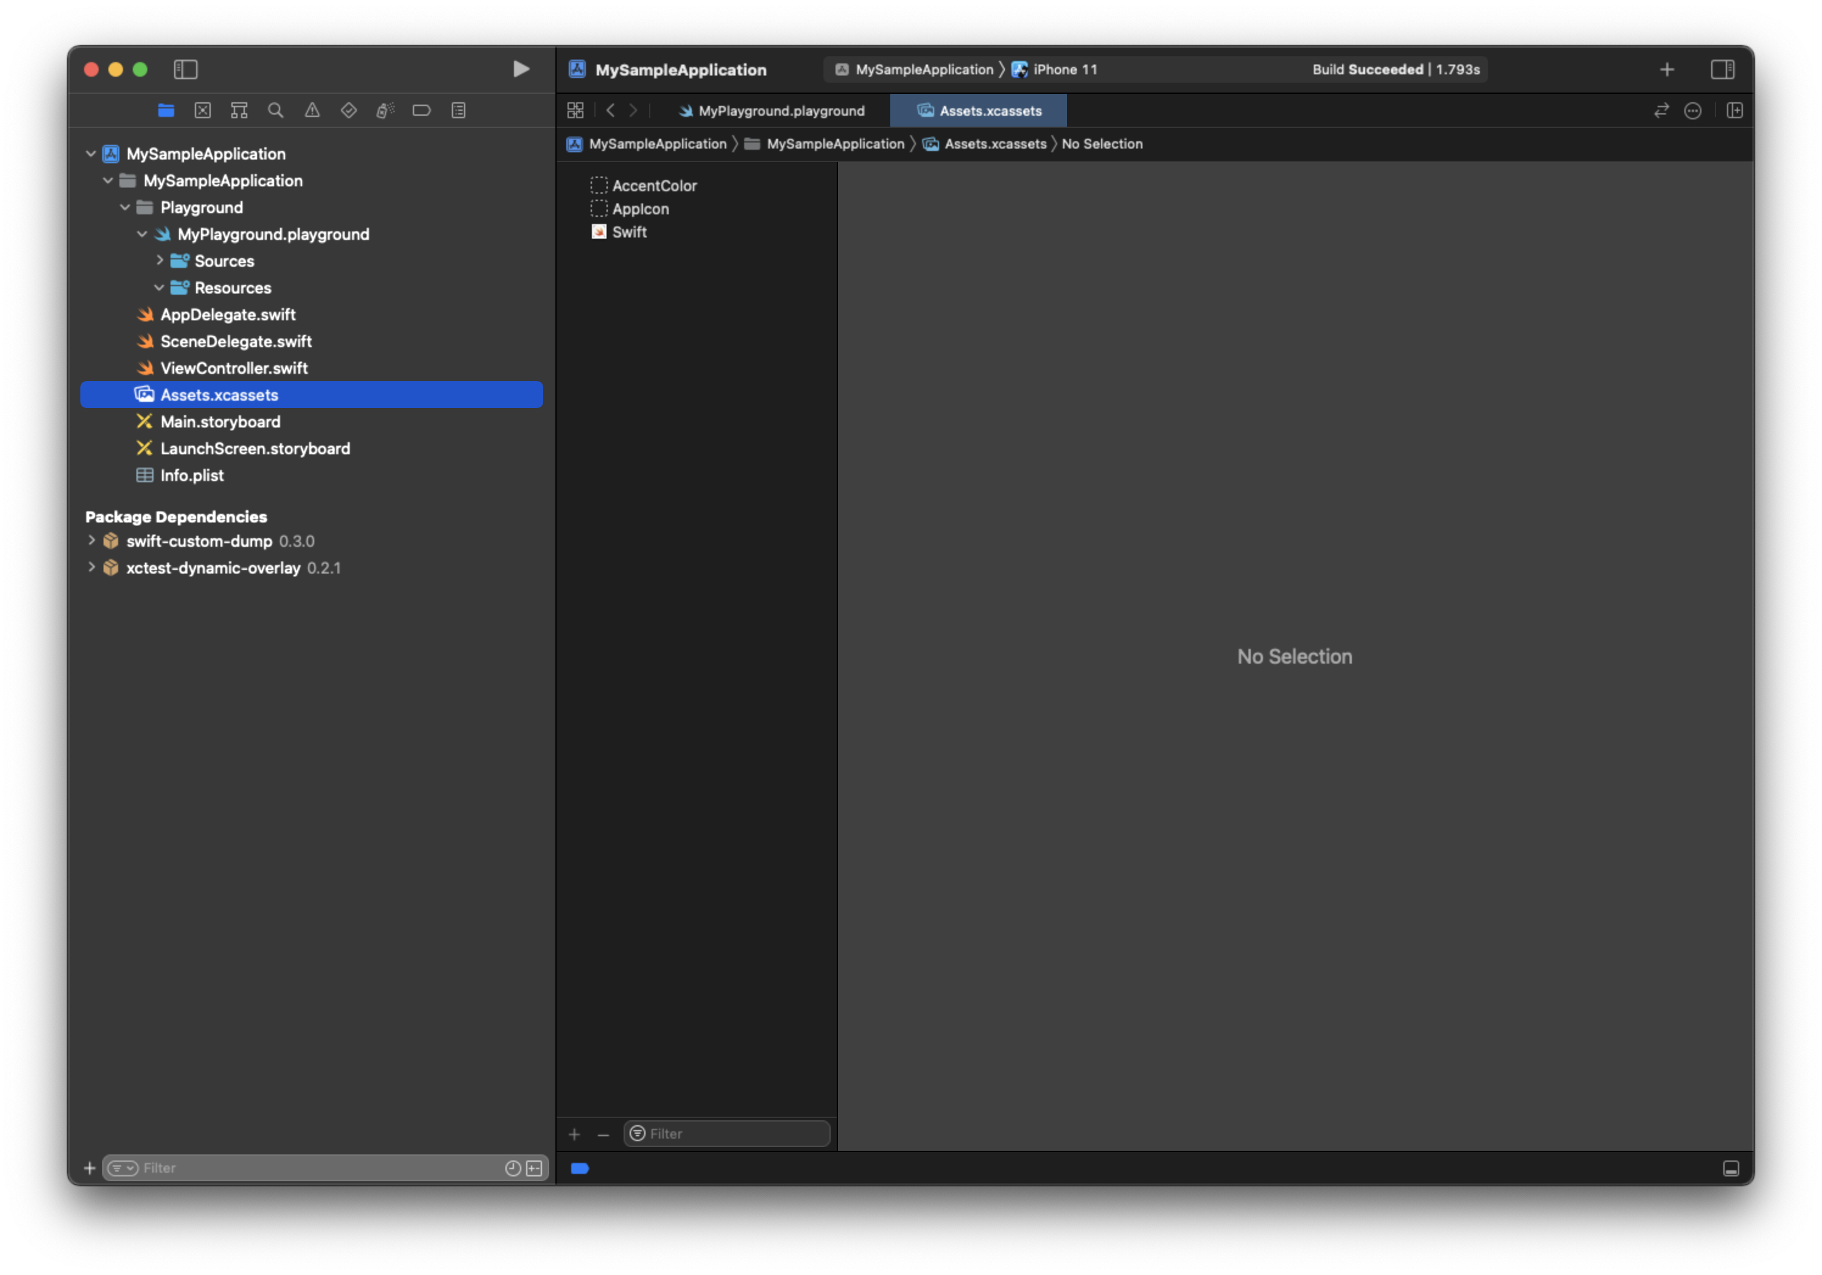Open the Symbol navigator icon

pyautogui.click(x=239, y=110)
